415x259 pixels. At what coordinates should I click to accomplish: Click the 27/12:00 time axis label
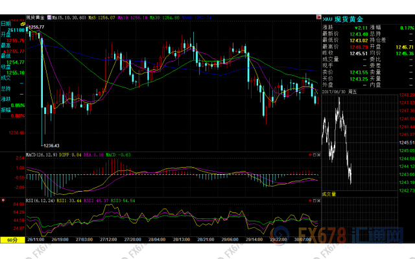[106, 240]
